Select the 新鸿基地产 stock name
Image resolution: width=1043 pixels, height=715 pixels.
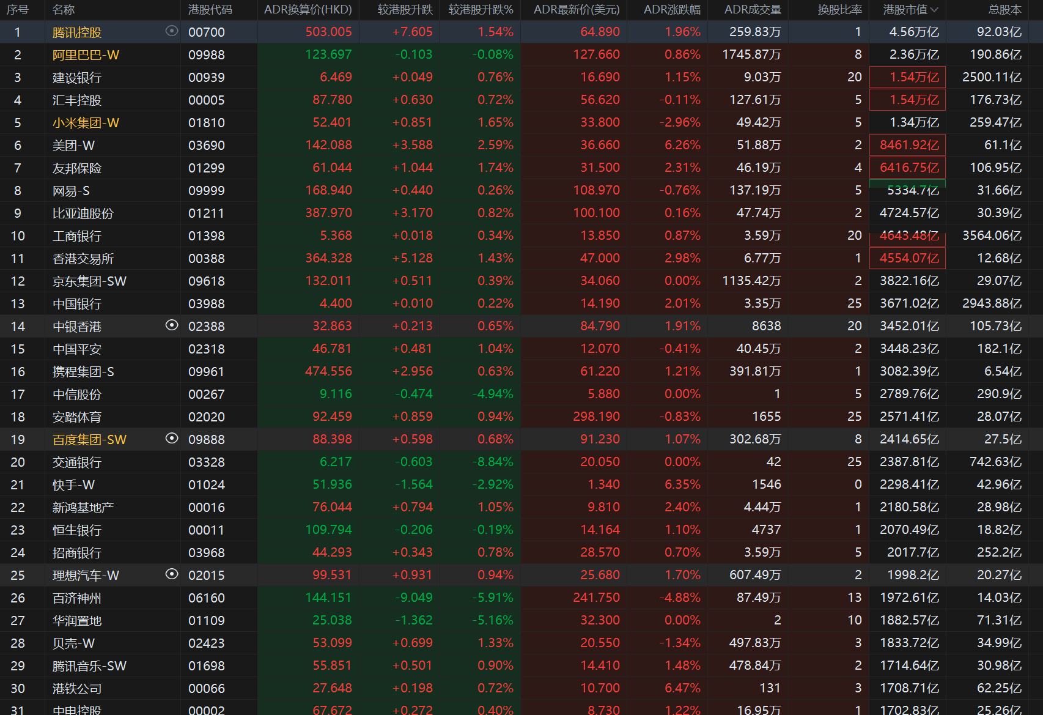tap(83, 507)
